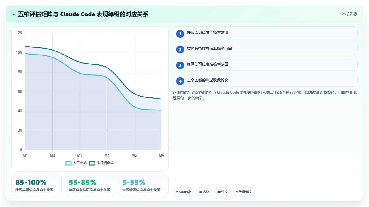The width and height of the screenshot is (369, 207).
Task: Click the number 4 step badge
Action: click(x=180, y=81)
